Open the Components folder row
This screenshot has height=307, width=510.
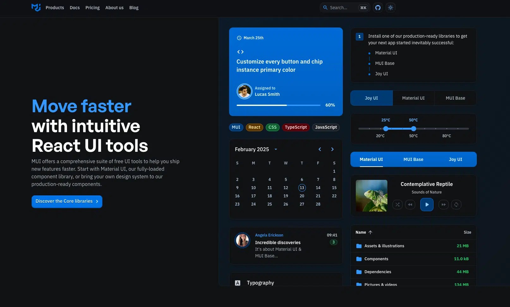[x=414, y=259]
